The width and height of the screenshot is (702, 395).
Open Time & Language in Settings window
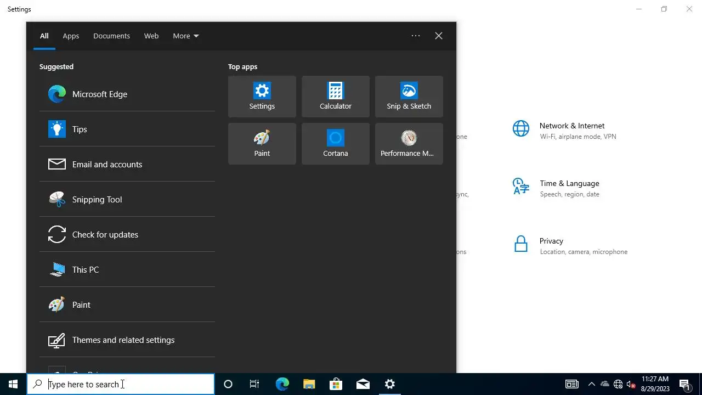click(557, 188)
